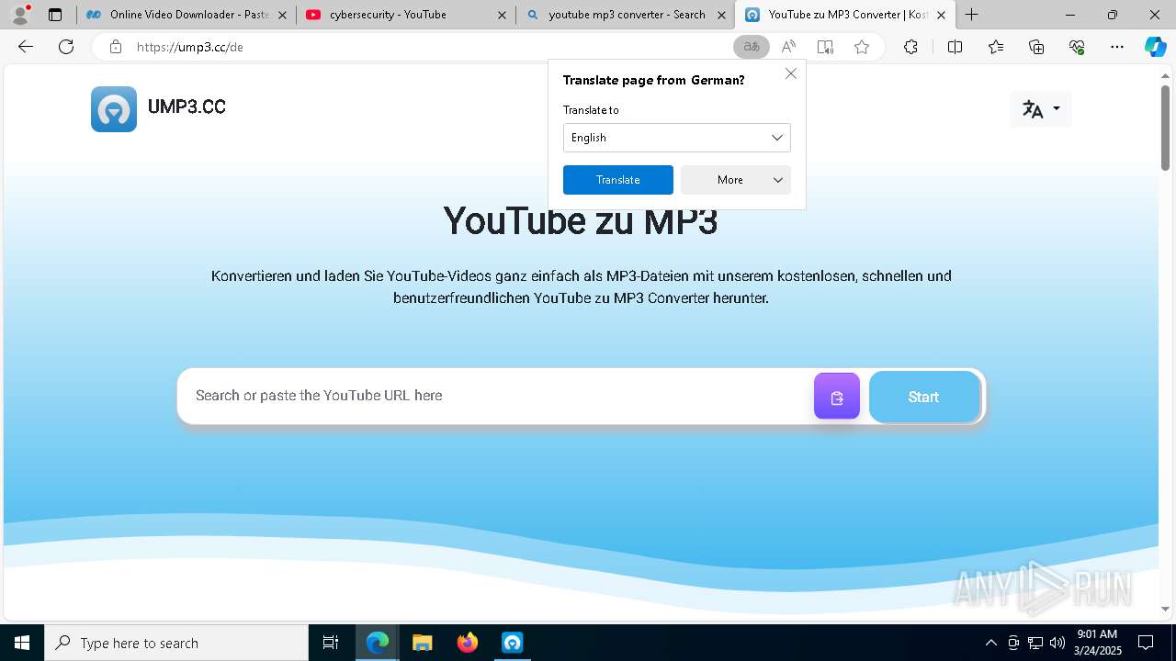Screen dimensions: 1176x661
Task: Open Settings and more ellipsis menu
Action: coord(1117,47)
